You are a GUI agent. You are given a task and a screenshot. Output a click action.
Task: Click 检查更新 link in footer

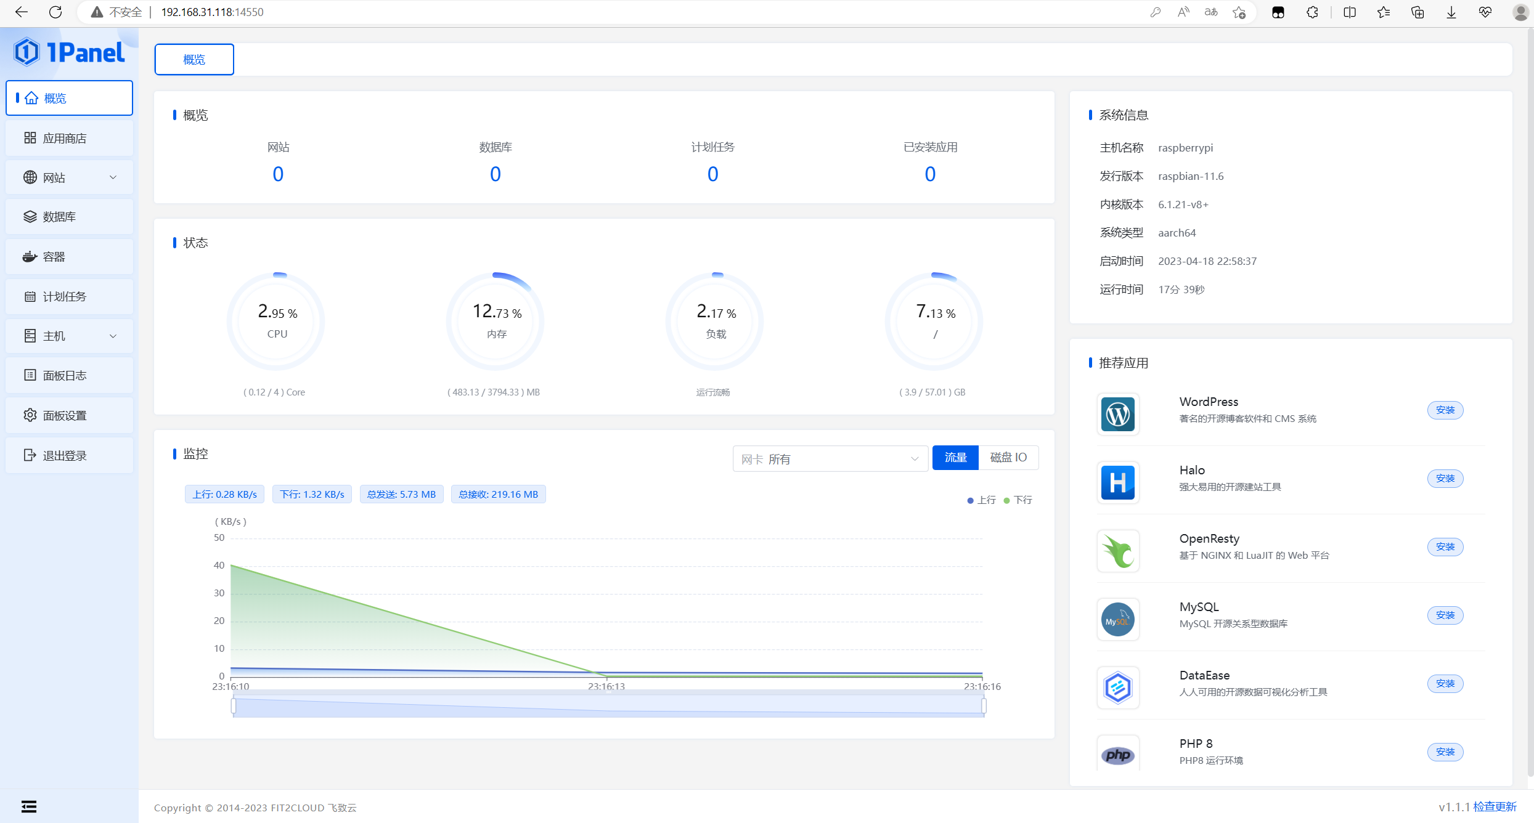point(1495,806)
